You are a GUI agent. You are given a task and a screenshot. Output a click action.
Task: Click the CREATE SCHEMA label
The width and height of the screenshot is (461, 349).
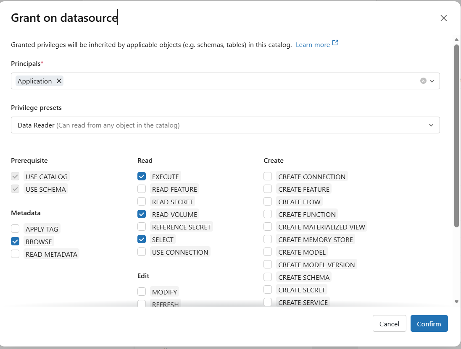[304, 277]
